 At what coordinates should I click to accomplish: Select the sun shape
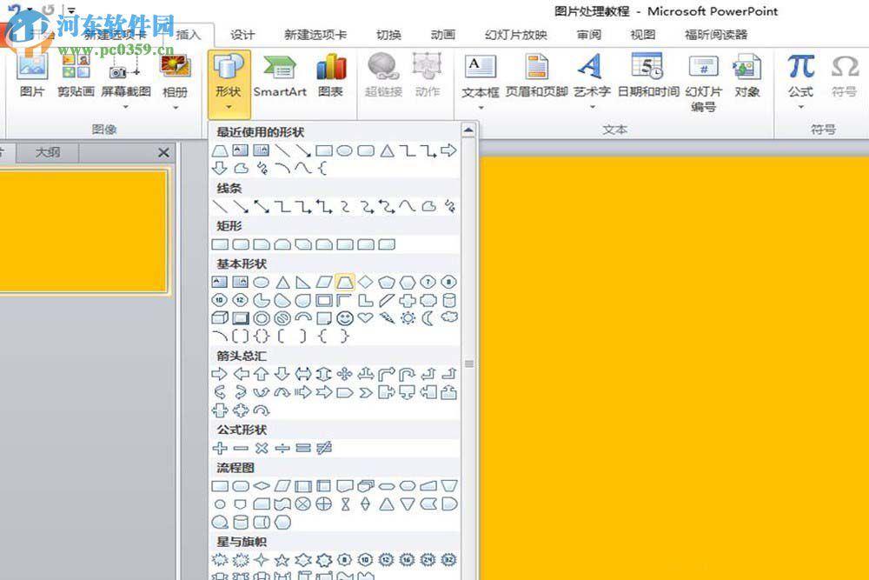(408, 317)
